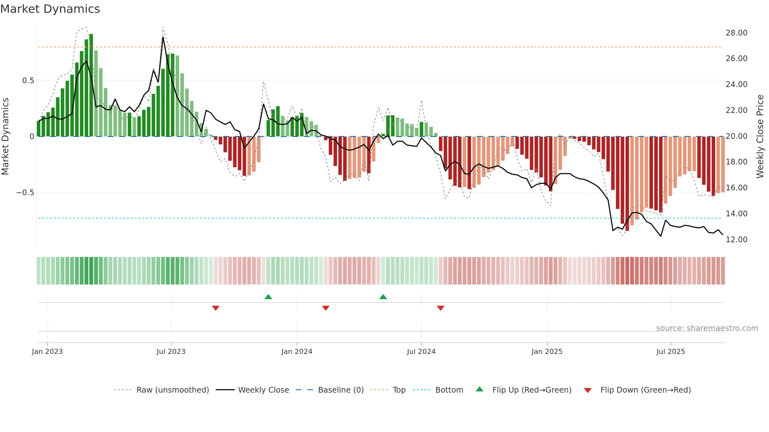Viewport: 769px width, 432px height.
Task: Click the 'Jul 2025' axis label
Action: [x=671, y=351]
